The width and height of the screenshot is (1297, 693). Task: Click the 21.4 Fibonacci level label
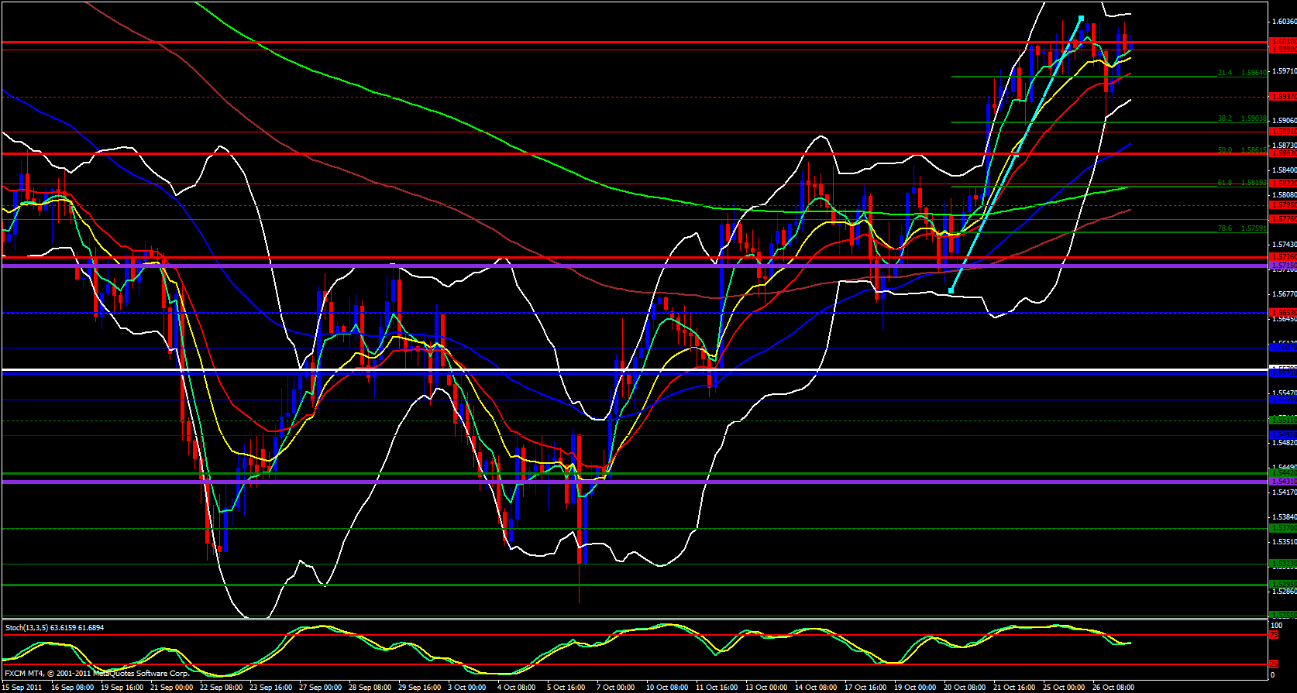pos(1224,73)
